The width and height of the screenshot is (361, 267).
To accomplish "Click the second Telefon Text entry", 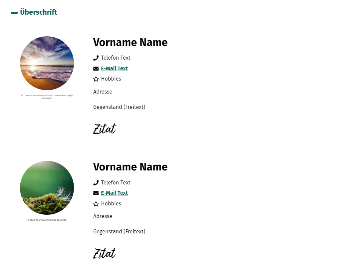I will [x=116, y=182].
